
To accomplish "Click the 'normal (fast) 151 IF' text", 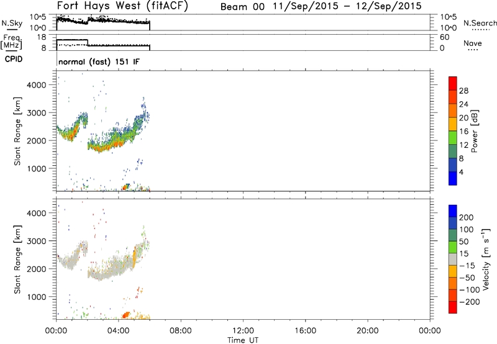I will (x=99, y=61).
